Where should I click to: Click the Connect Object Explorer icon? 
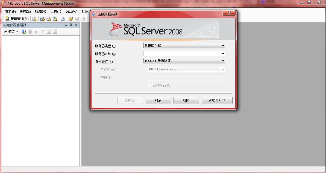pyautogui.click(x=24, y=31)
